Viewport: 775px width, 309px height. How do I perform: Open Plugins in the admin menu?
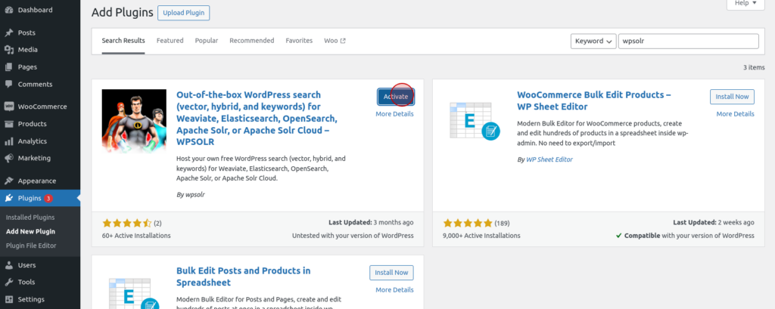[x=40, y=199]
